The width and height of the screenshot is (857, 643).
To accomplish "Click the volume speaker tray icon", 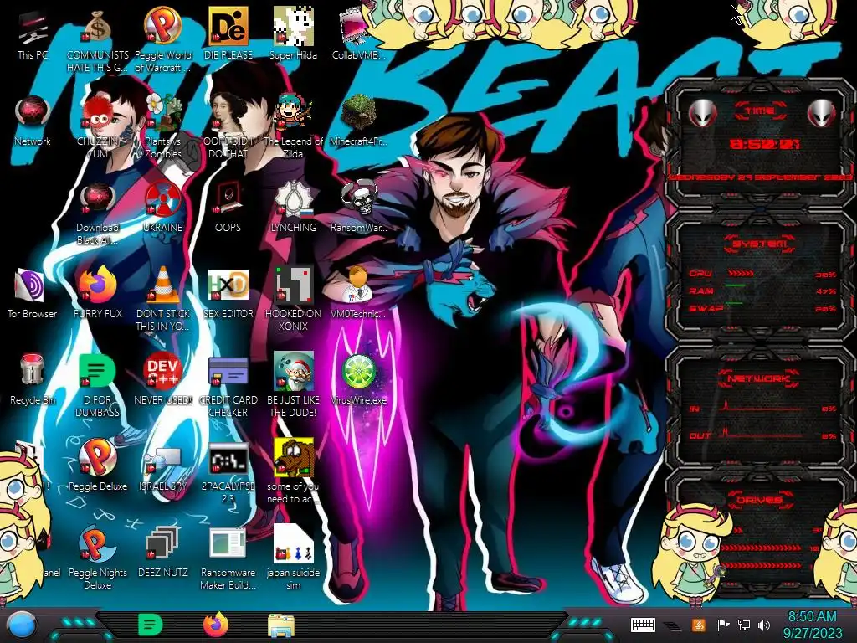I will (x=764, y=625).
